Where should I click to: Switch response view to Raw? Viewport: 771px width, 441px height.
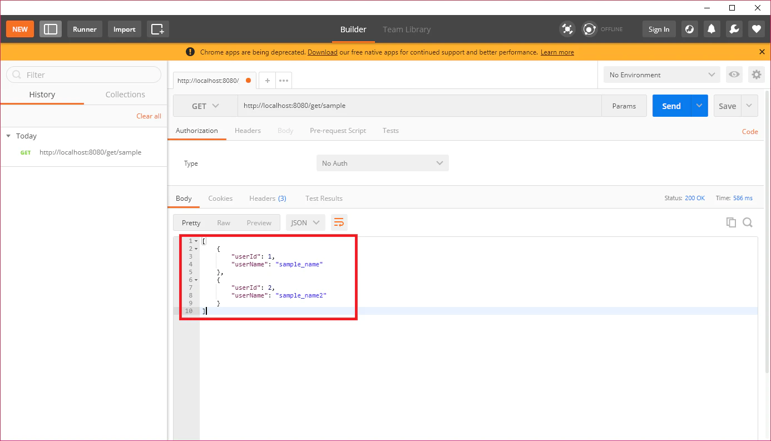point(224,222)
